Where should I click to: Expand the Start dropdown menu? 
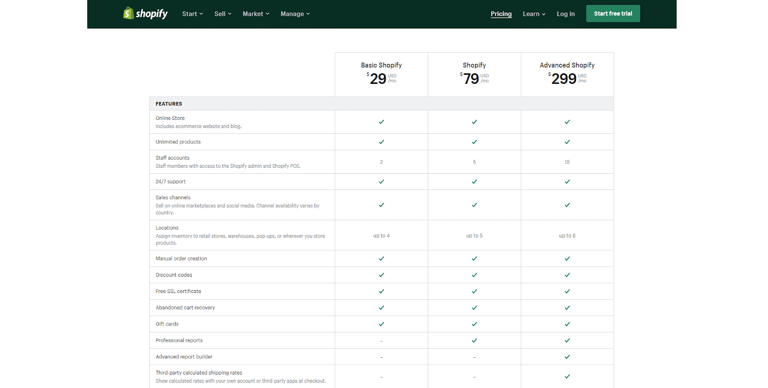coord(192,14)
